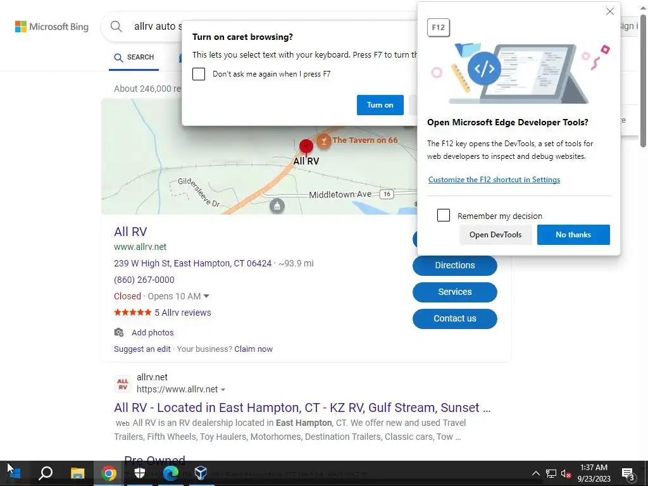This screenshot has width=648, height=486.
Task: Click the 239 W High St address link
Action: pyautogui.click(x=192, y=263)
